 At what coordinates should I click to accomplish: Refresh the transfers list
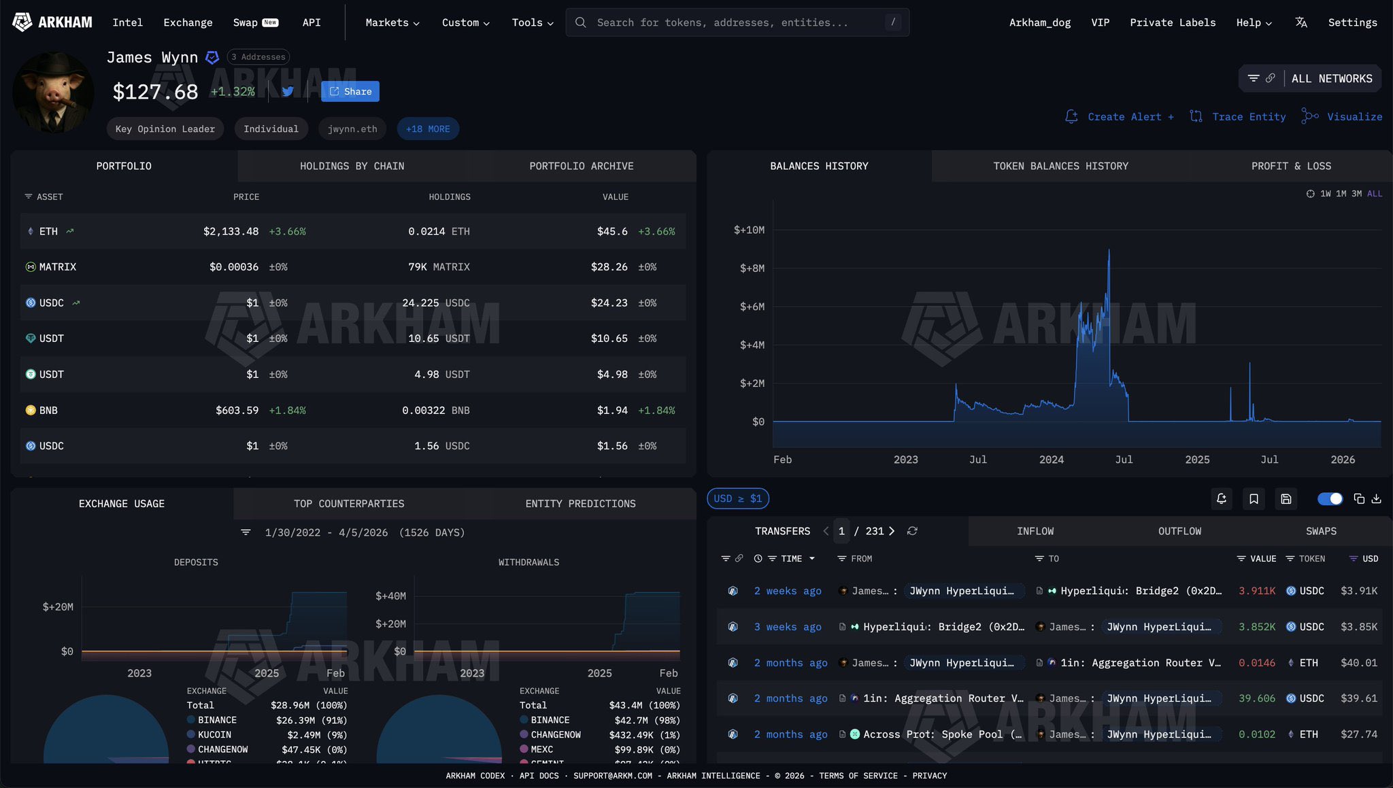912,531
